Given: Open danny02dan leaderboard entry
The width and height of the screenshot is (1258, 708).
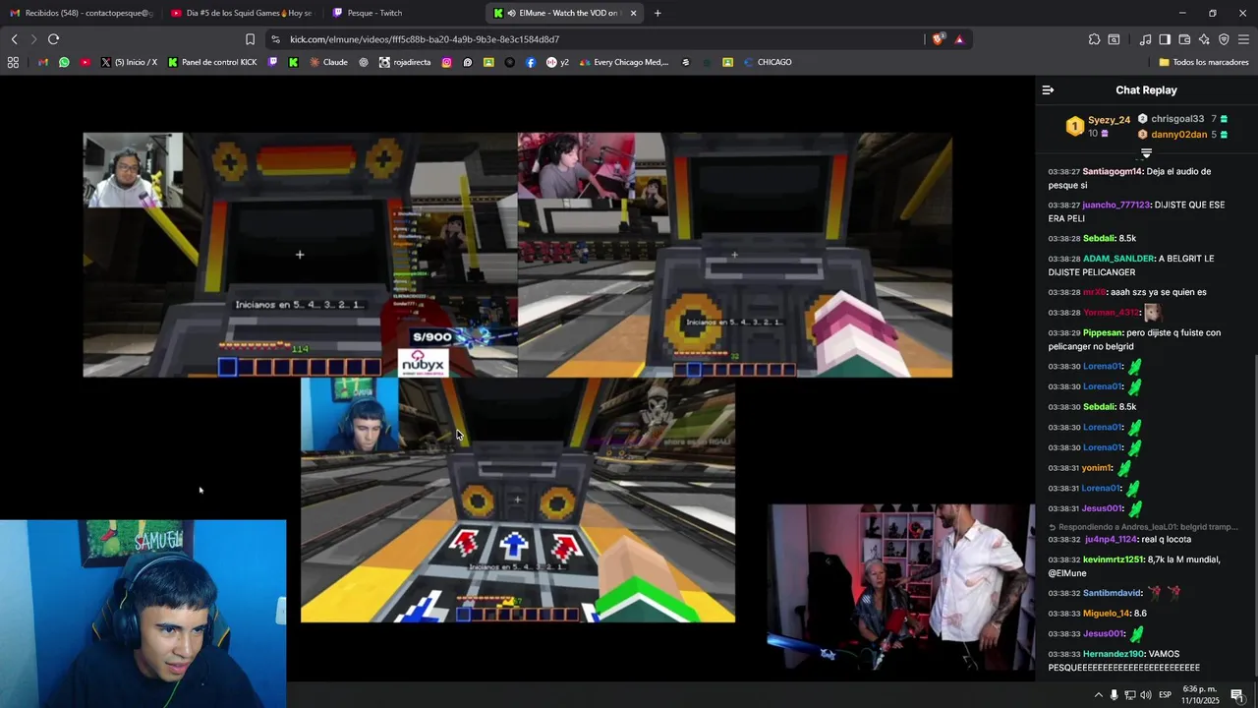Looking at the screenshot, I should point(1182,135).
